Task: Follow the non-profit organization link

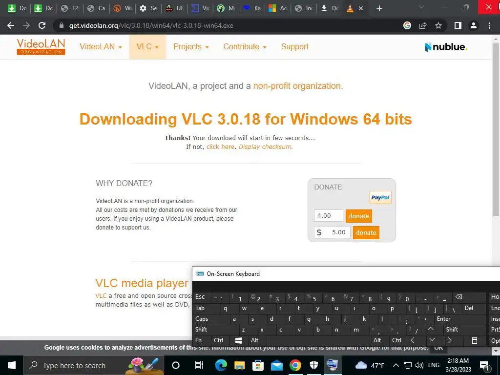Action: pos(298,86)
